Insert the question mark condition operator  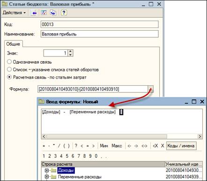pos(76,146)
